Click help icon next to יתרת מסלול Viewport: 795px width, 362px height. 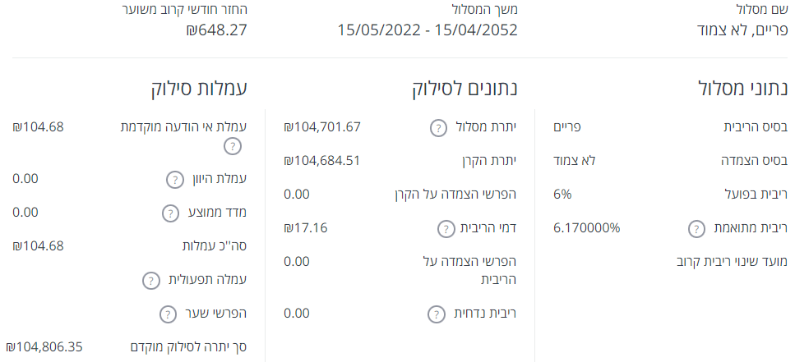coord(440,127)
